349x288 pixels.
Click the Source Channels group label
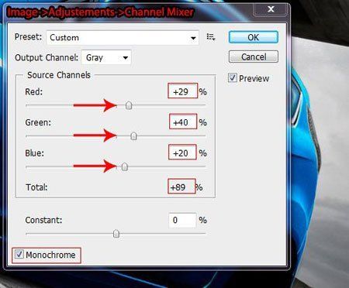(x=59, y=75)
